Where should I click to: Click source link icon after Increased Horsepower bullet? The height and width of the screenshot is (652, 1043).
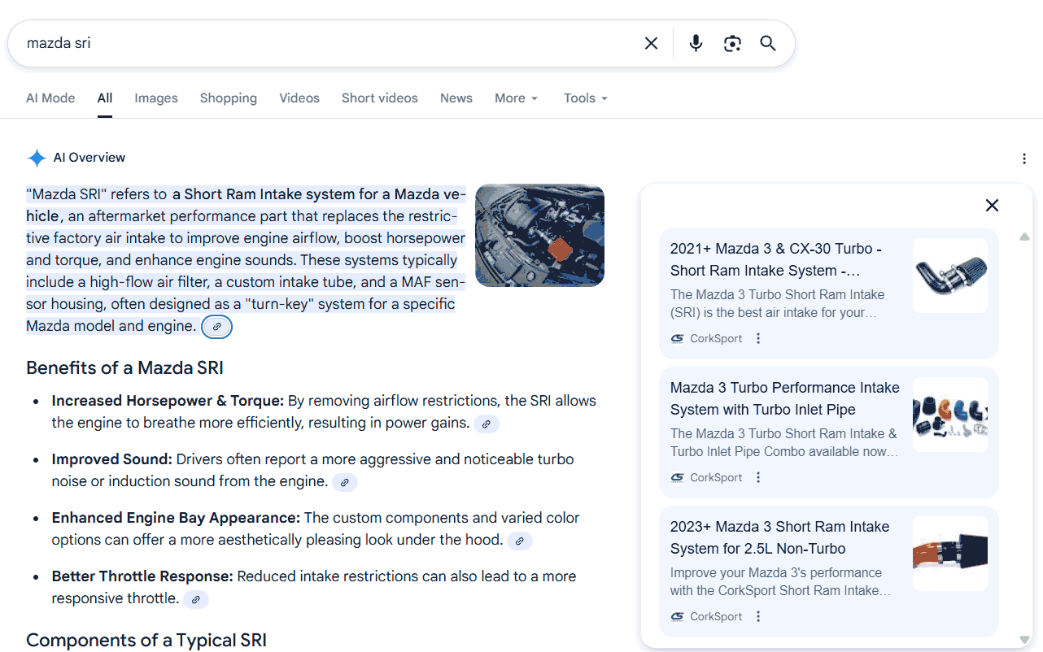click(x=487, y=424)
